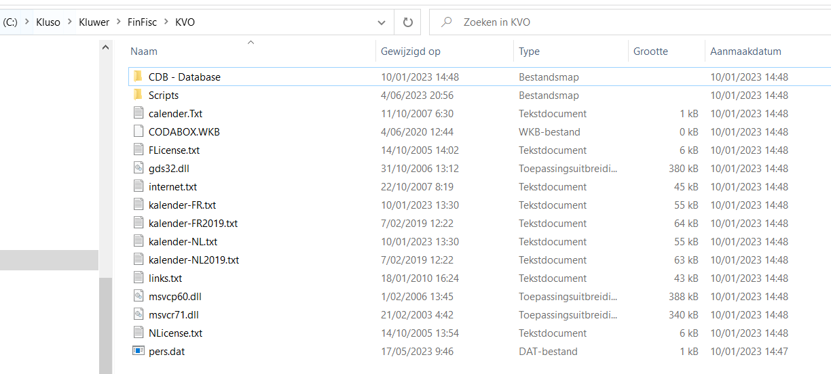Select the gds32.dll file icon
Screen dimensions: 831x374
138,168
